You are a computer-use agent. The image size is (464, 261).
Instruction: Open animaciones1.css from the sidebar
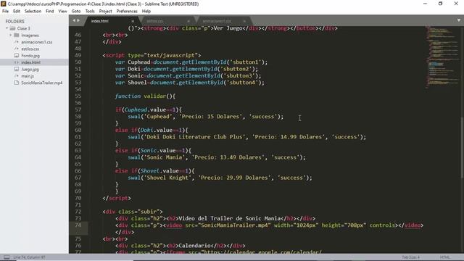click(x=37, y=42)
